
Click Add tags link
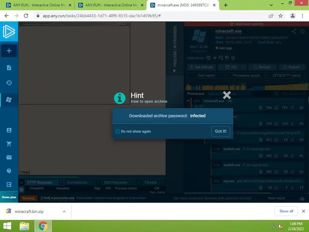tap(224, 48)
